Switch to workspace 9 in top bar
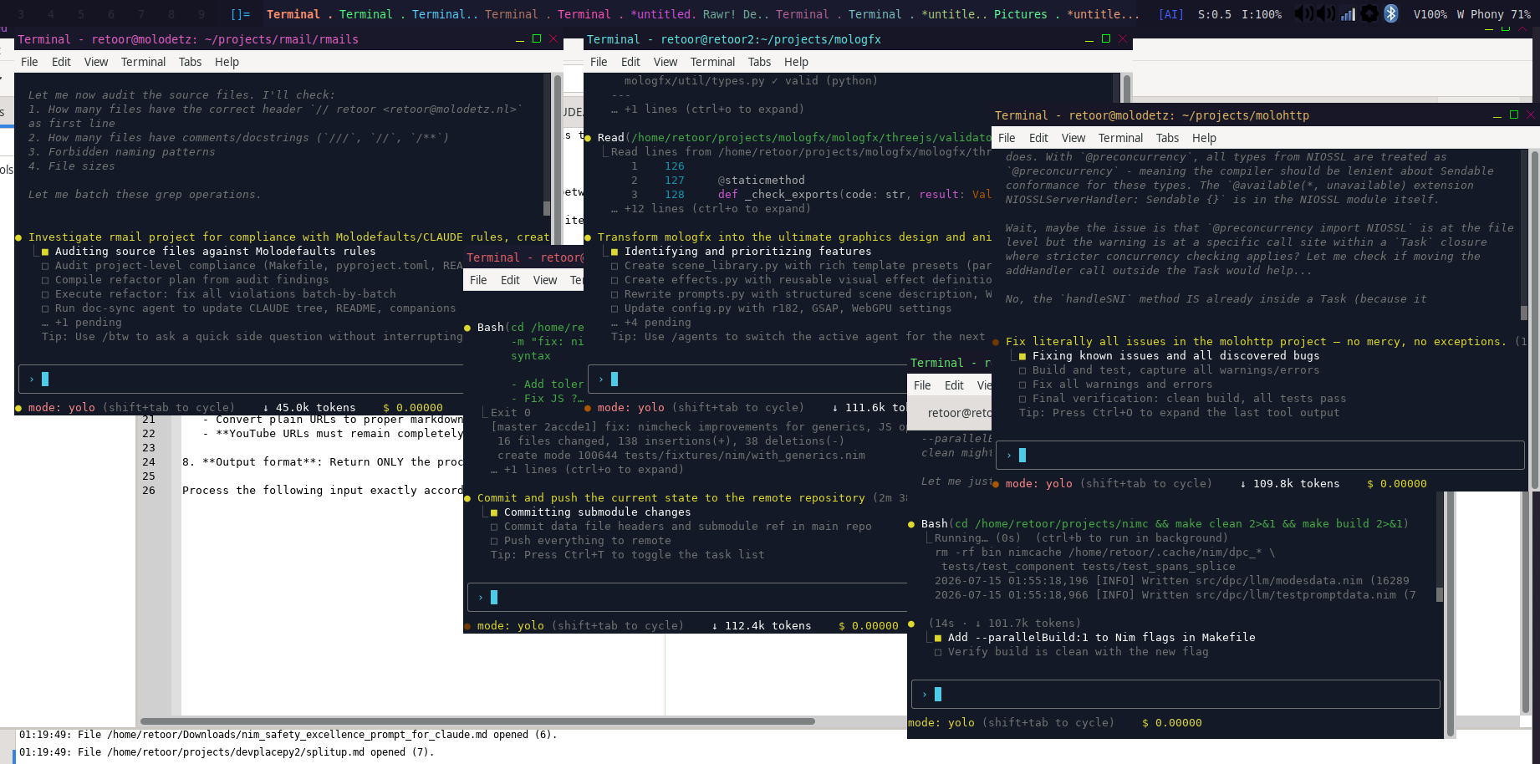 click(201, 14)
